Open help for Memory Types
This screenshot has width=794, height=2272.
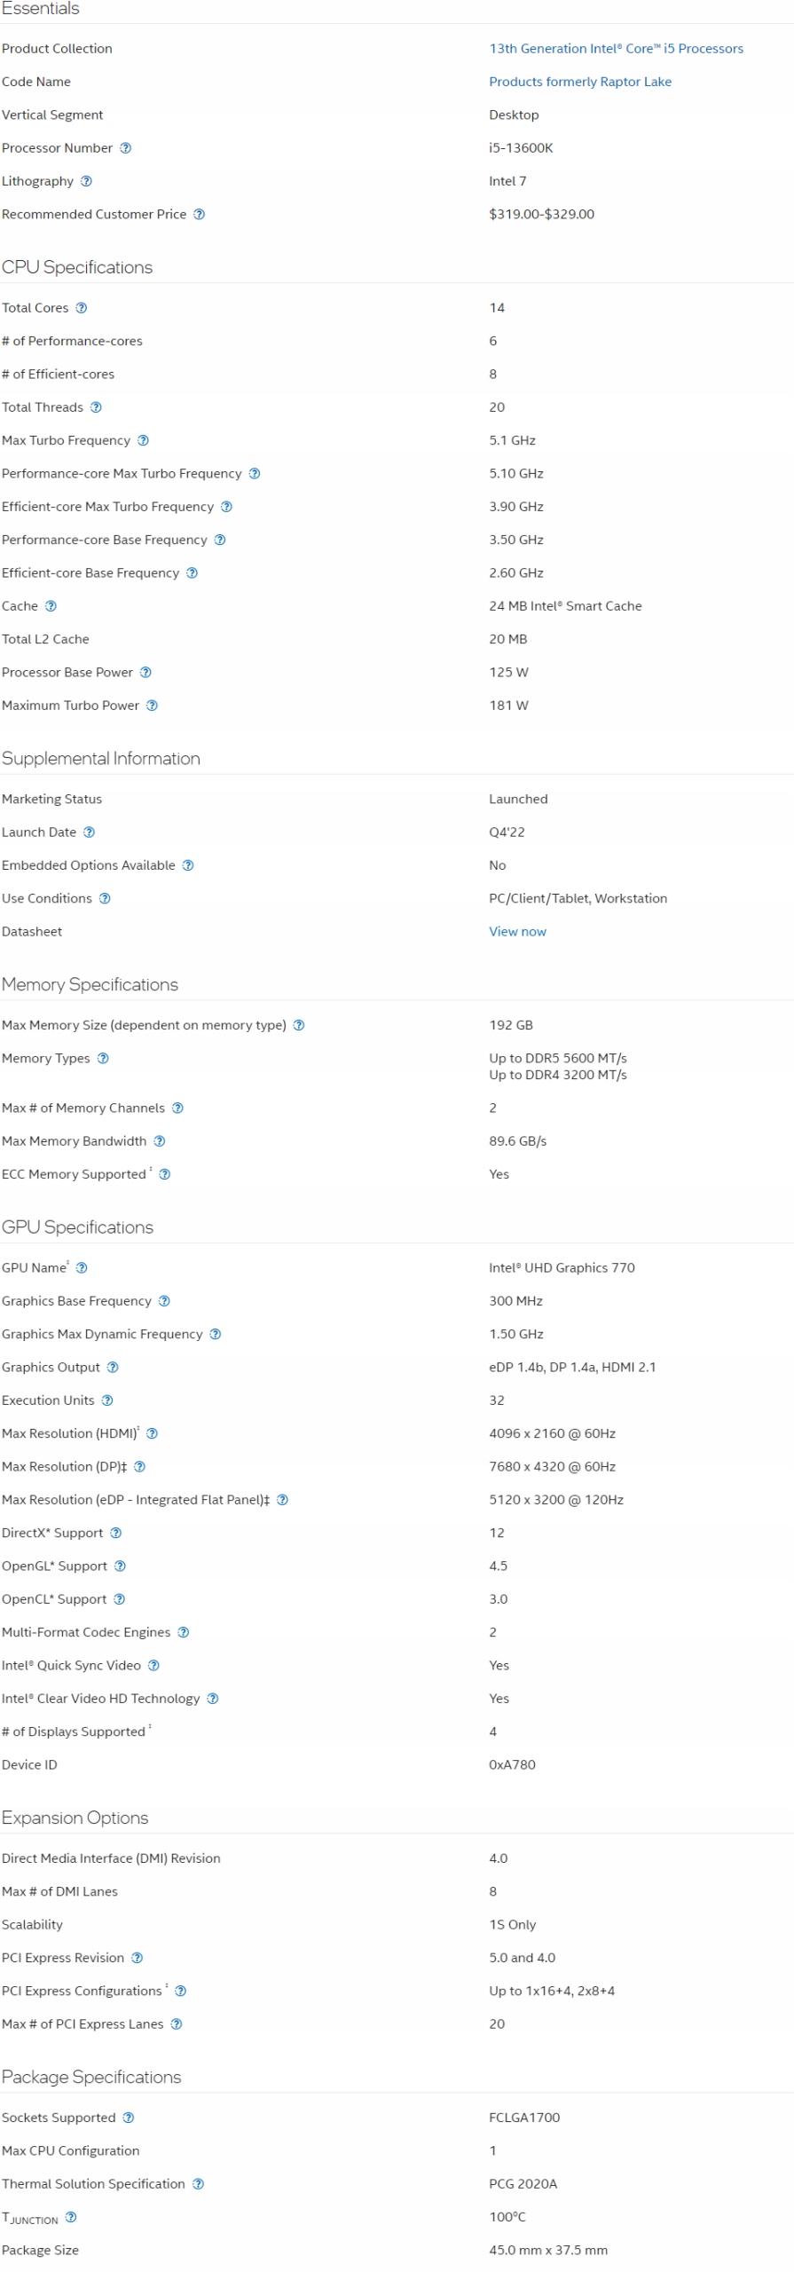103,1058
